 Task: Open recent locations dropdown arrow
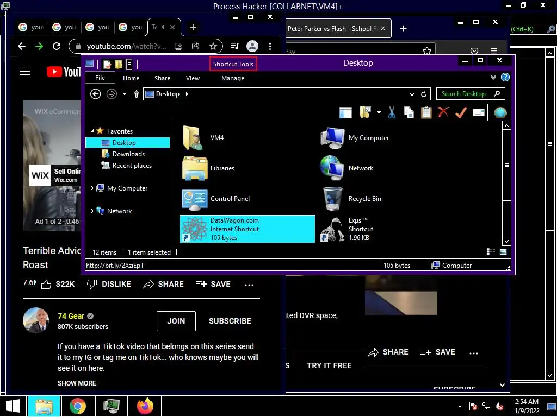point(125,94)
